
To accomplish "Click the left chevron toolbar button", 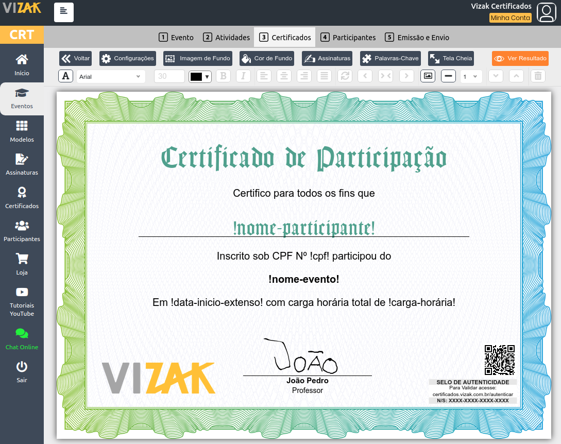I will tap(365, 76).
